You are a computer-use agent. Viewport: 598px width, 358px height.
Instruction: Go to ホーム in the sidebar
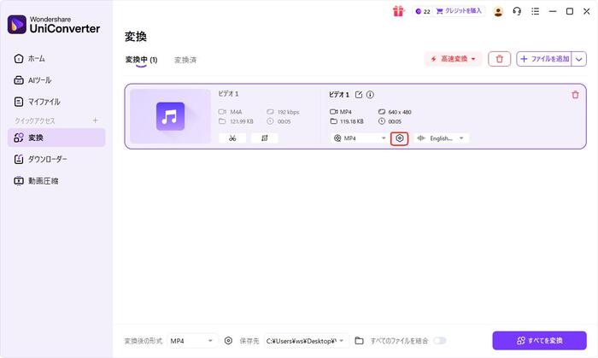[56, 59]
